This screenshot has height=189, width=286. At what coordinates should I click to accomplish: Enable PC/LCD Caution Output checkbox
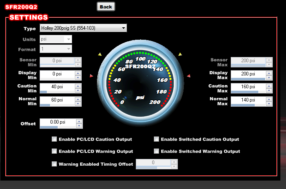[x=54, y=139]
